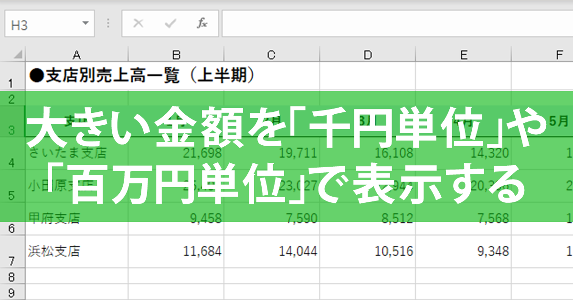
Task: Select column header A
Action: [x=76, y=55]
